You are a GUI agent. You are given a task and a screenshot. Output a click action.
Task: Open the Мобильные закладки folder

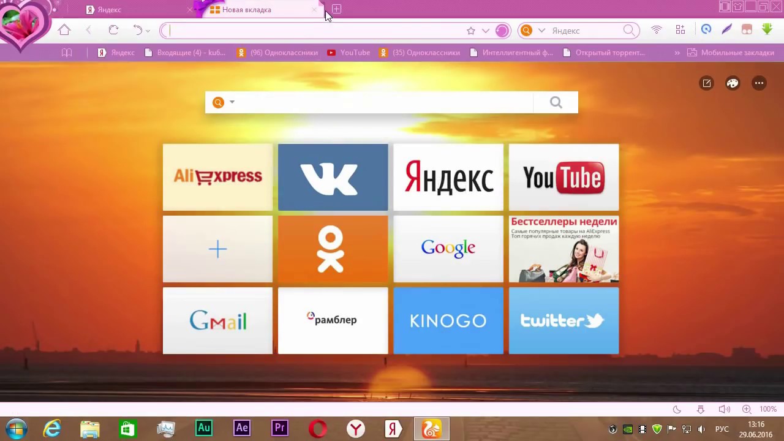pos(731,53)
